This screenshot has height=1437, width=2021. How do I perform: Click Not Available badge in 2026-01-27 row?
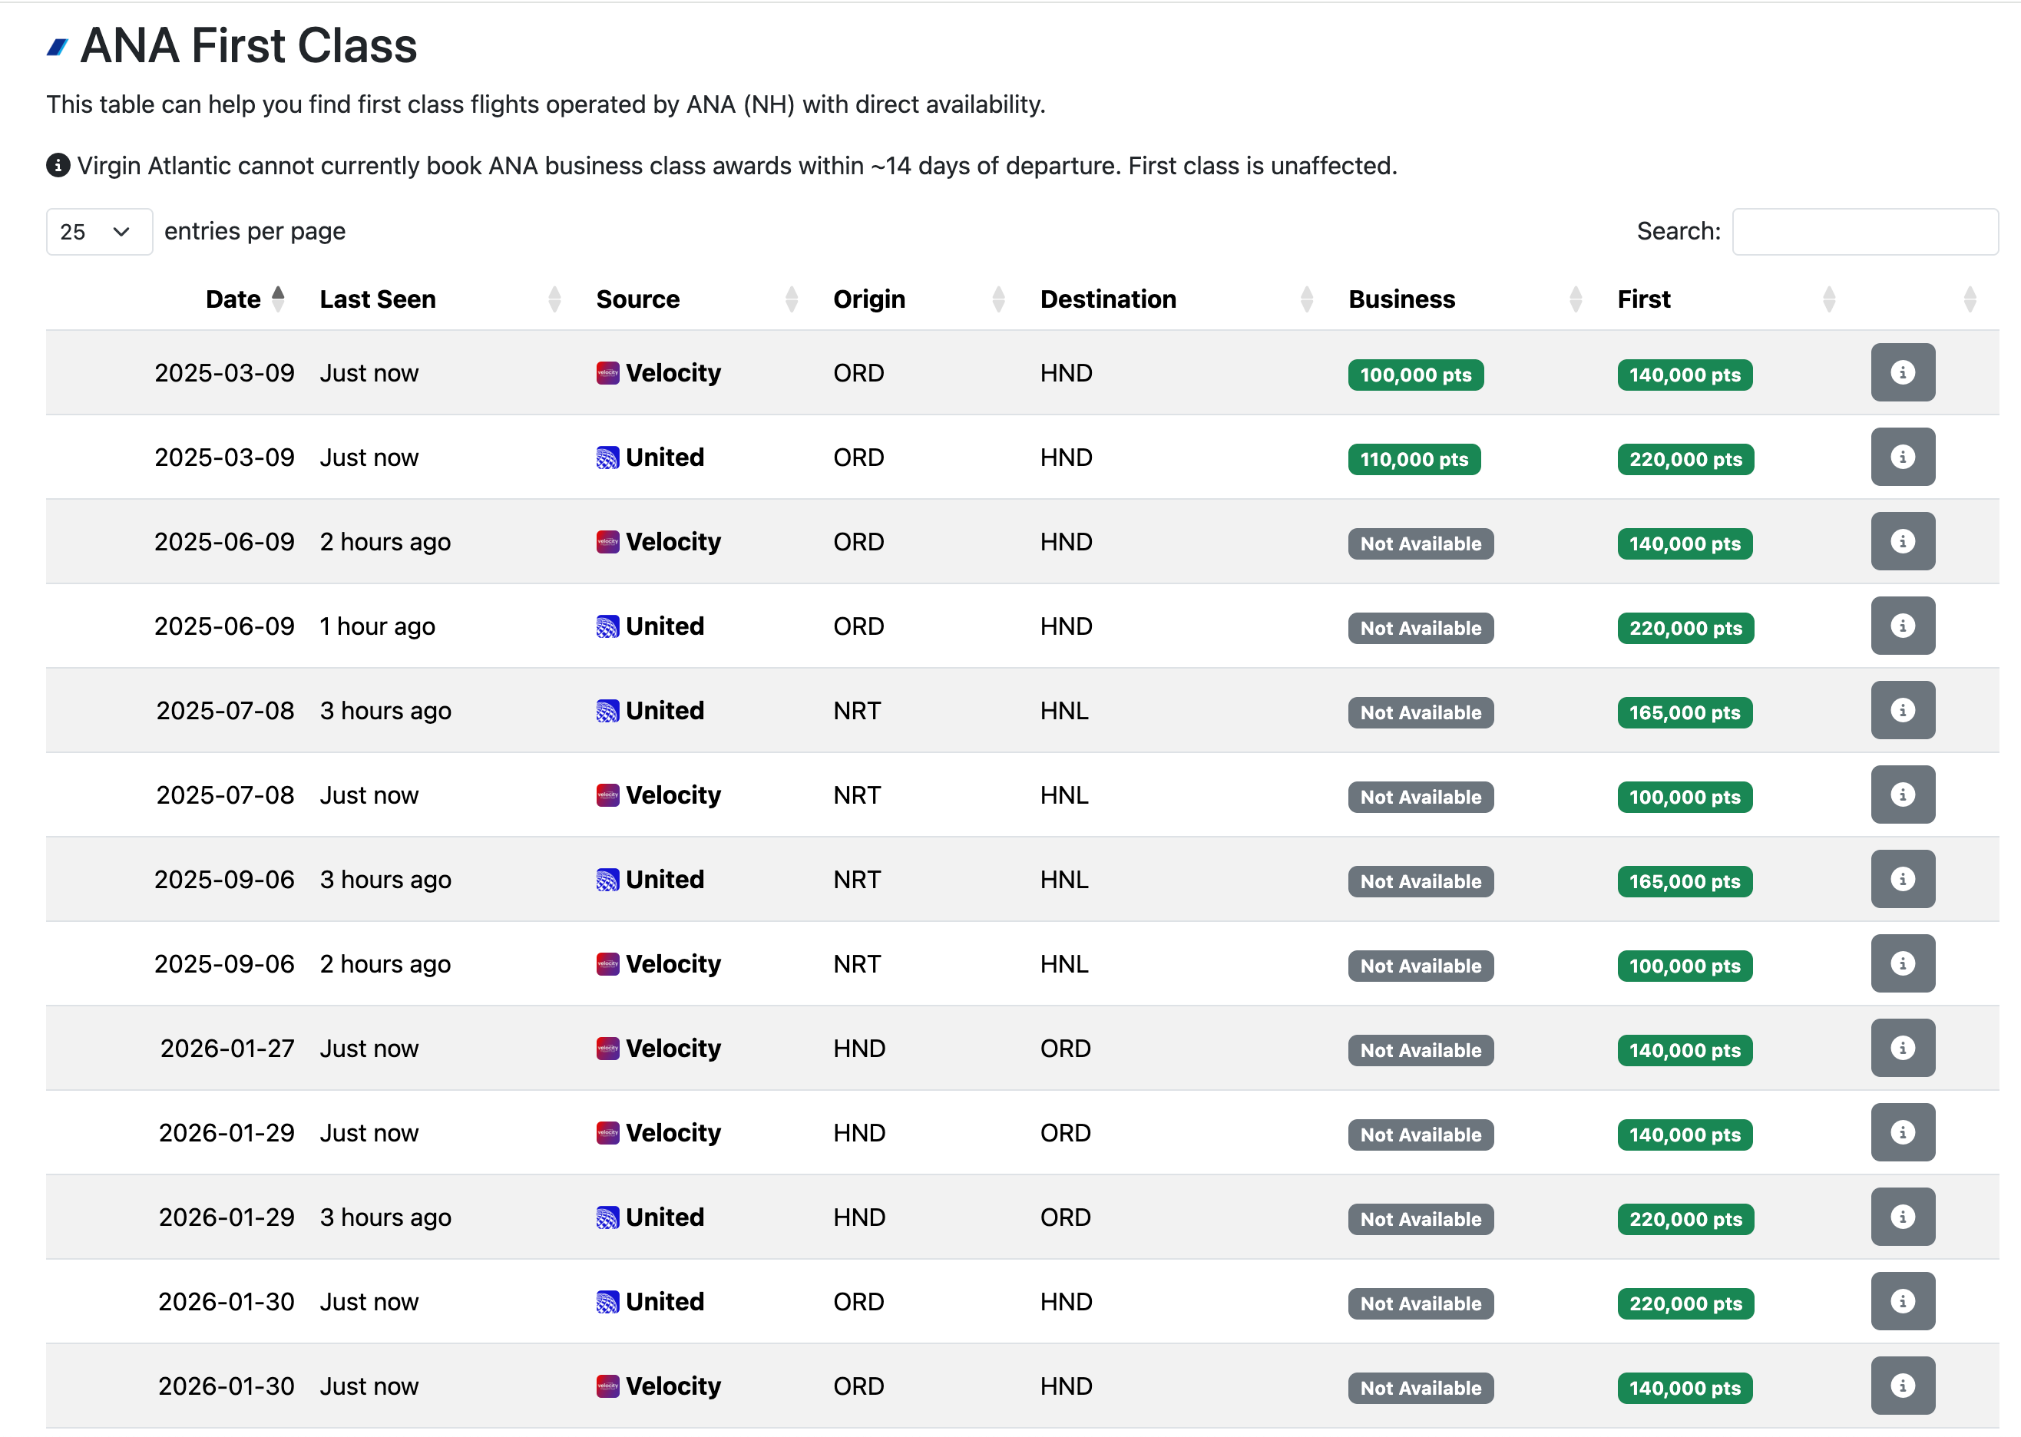pyautogui.click(x=1421, y=1050)
